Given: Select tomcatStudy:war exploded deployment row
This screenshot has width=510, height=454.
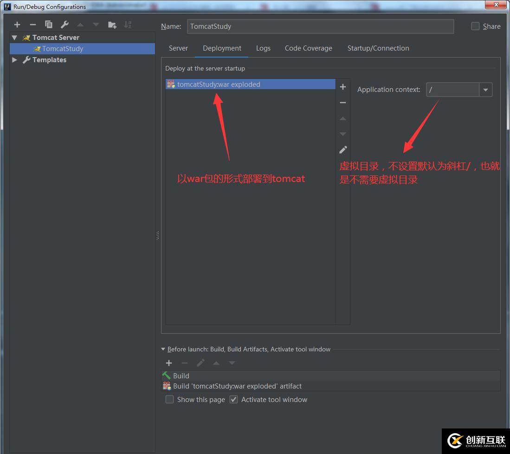Looking at the screenshot, I should point(251,84).
